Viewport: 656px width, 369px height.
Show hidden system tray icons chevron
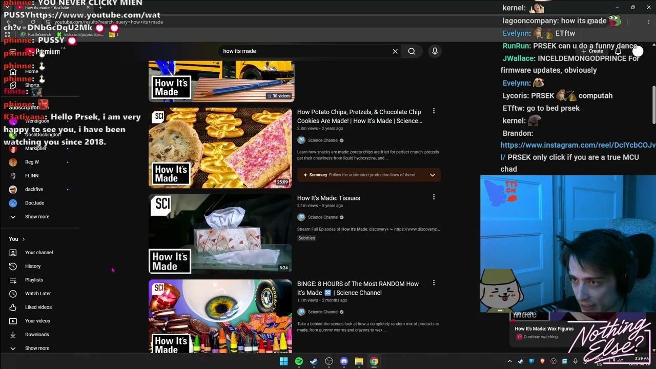coord(509,361)
